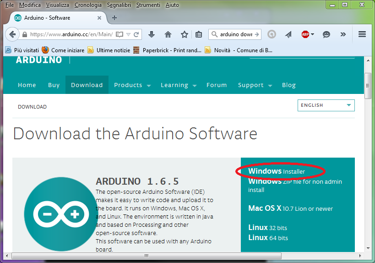Click the gray circular toolbar icon
The image size is (375, 263).
(272, 34)
